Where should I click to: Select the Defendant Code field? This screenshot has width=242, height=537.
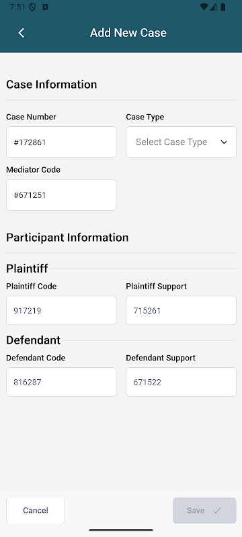click(61, 382)
